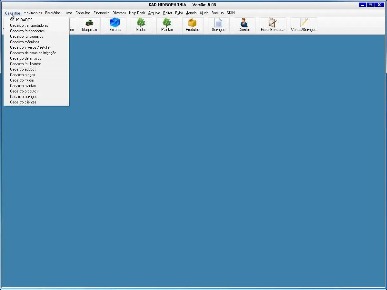Select Cadastro clientes at menu bottom

[23, 102]
